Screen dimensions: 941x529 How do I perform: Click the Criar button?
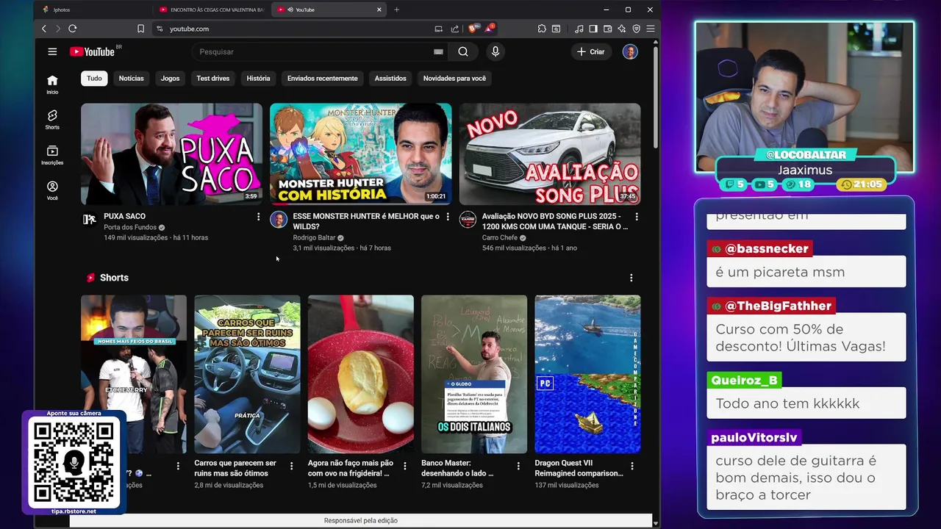pos(591,51)
